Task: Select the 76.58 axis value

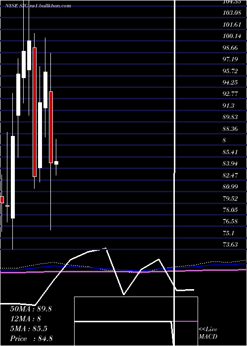Action: [230, 221]
